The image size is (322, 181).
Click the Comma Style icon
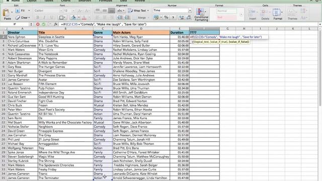(173, 18)
